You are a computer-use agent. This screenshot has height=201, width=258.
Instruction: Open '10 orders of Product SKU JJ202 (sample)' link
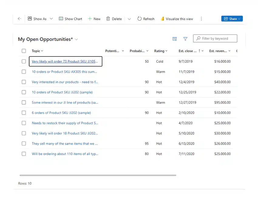coord(62,92)
